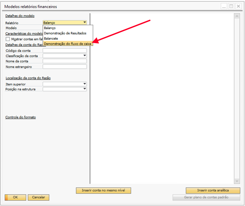
Task: Open the 'Posição na estrutura' dropdown
Action: pyautogui.click(x=85, y=89)
